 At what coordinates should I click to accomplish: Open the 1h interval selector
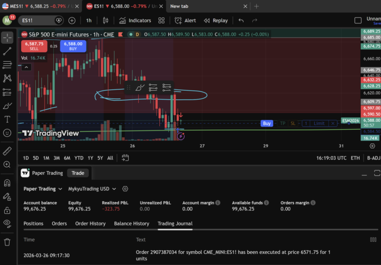click(x=89, y=21)
